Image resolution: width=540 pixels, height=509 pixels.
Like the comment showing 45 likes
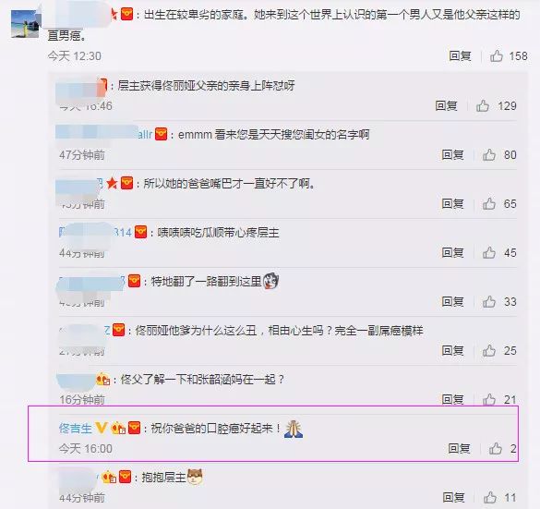489,252
